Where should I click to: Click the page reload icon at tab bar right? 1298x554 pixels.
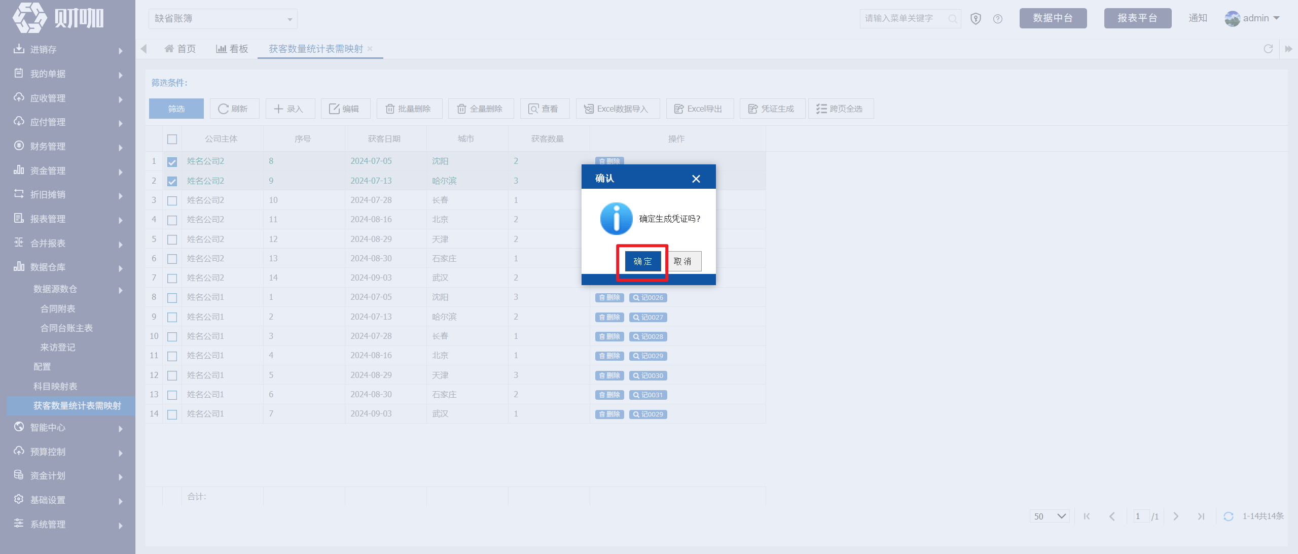(1268, 49)
